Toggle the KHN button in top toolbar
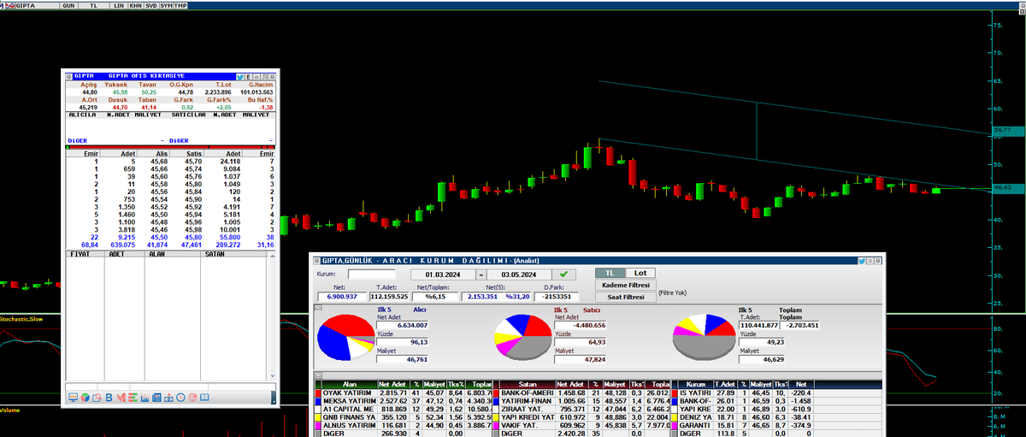 coord(135,4)
